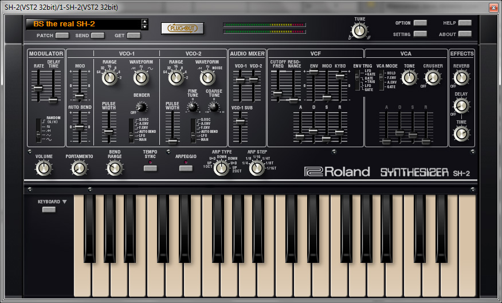Toggle the ARPEGGIO button
The height and width of the screenshot is (303, 502).
click(x=186, y=168)
